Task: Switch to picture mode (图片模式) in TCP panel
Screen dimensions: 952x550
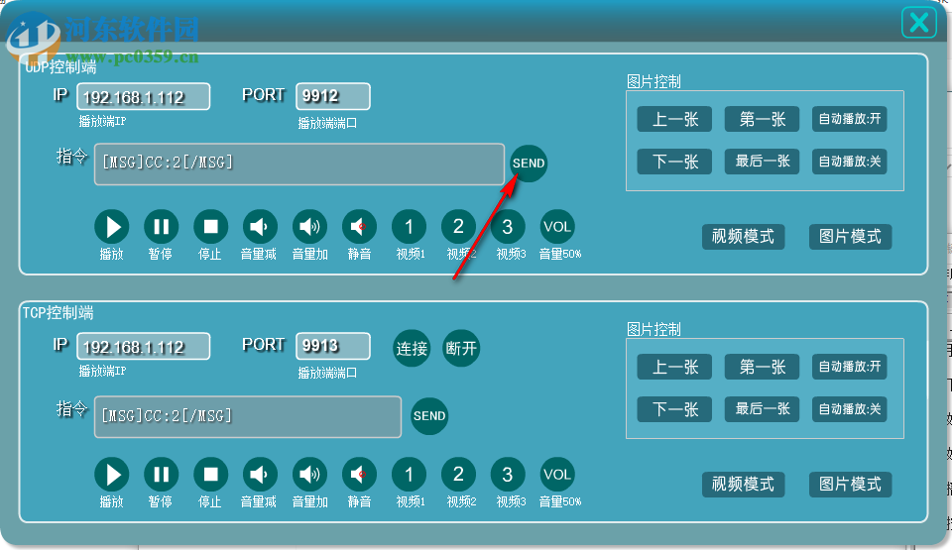Action: click(x=850, y=485)
